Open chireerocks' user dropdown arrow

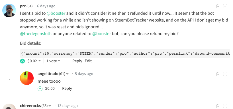click(x=50, y=106)
